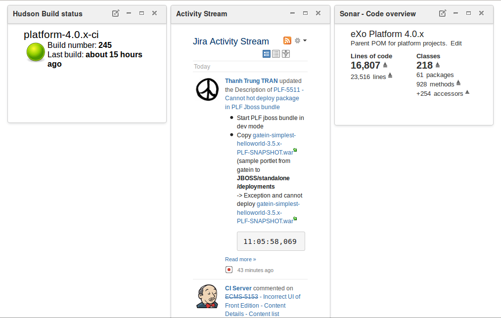Switch to full activity view

267,54
